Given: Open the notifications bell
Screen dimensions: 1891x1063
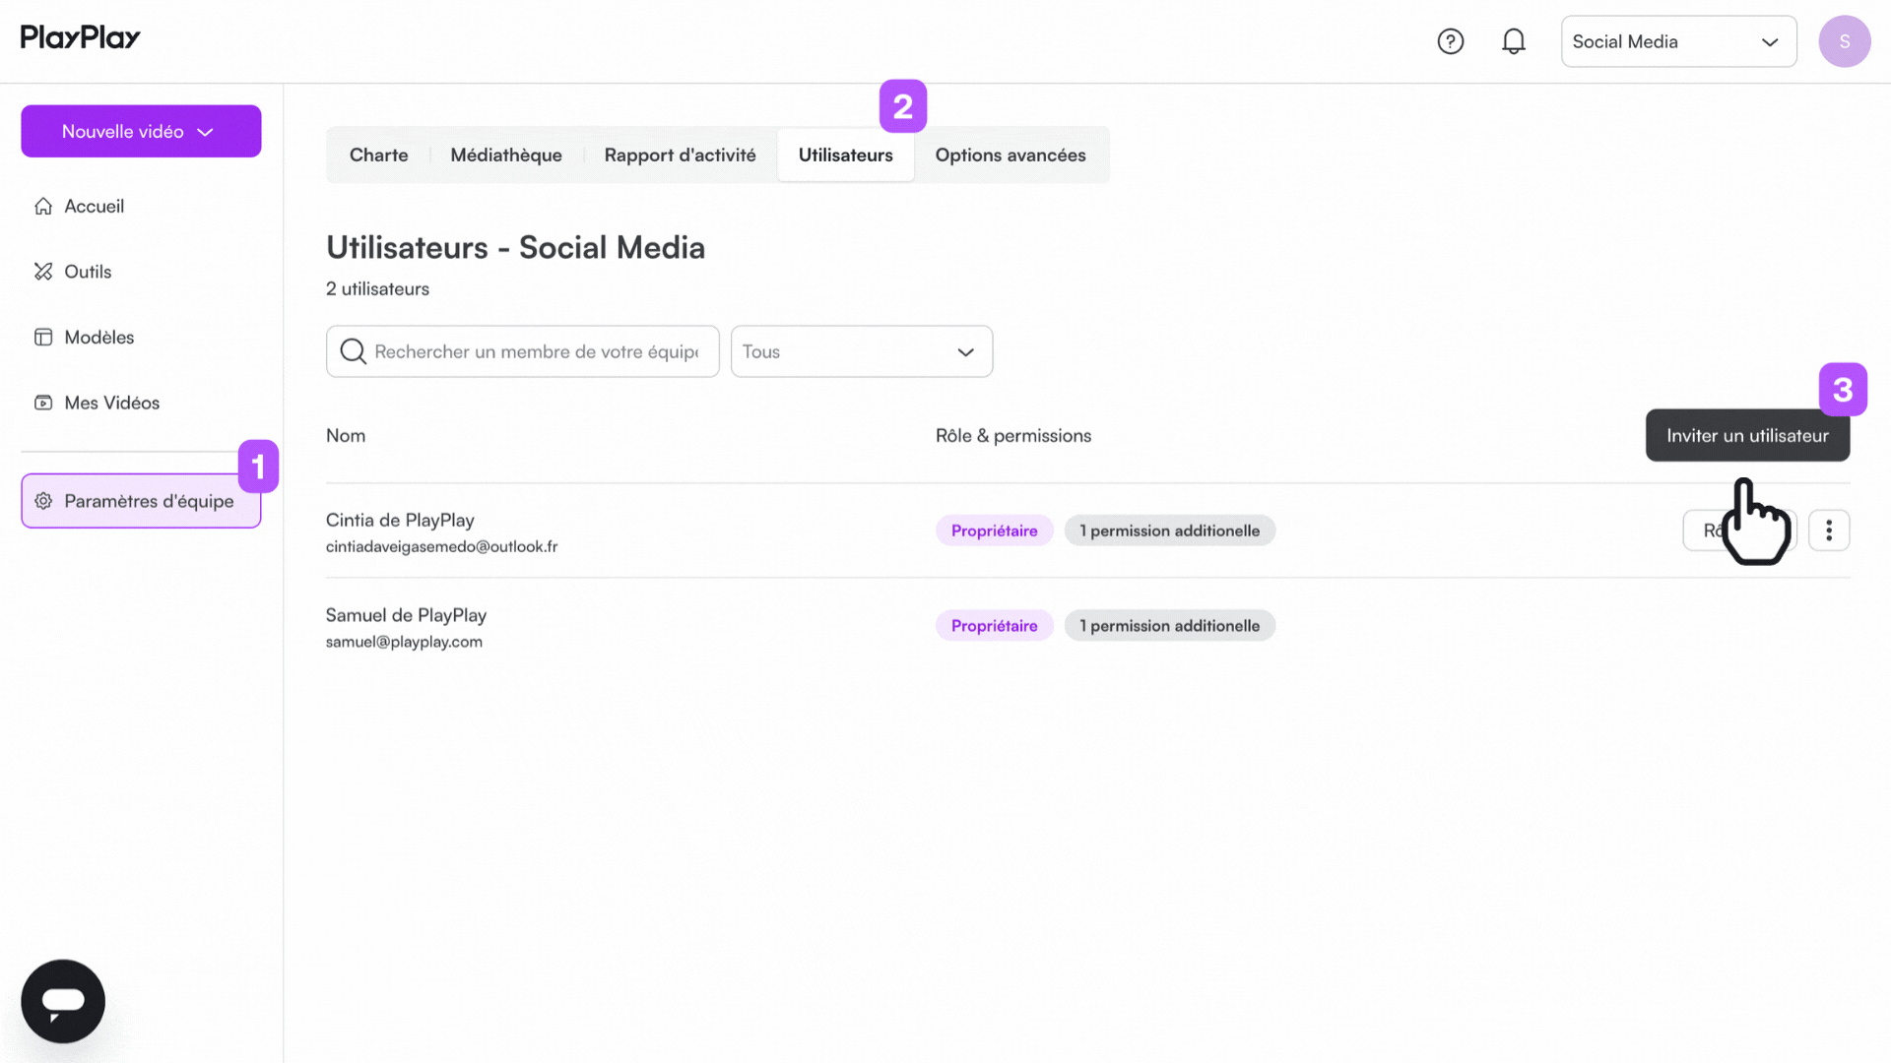Looking at the screenshot, I should [1514, 41].
